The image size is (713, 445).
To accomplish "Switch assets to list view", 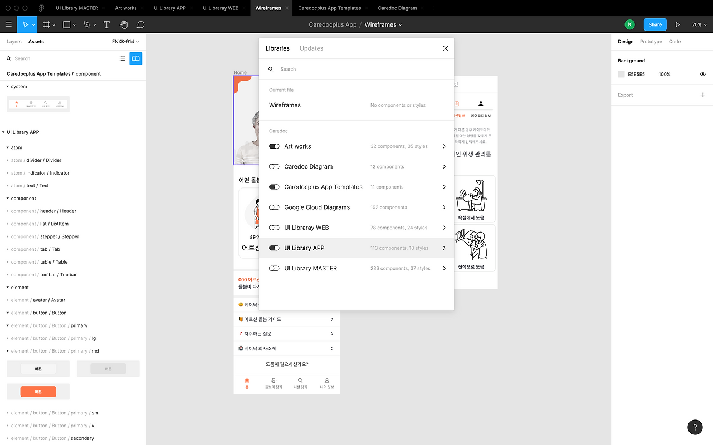I will tap(123, 58).
